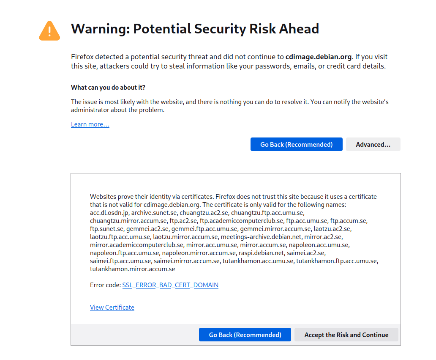Open the SSL_ERROR_BAD_CERT_DOMAIN error code link
436x360 pixels.
170,285
